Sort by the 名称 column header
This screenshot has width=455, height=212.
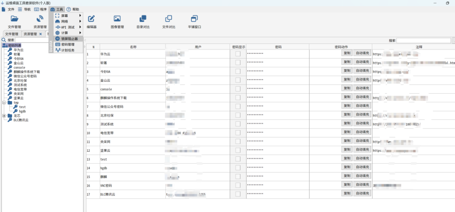tap(133, 47)
